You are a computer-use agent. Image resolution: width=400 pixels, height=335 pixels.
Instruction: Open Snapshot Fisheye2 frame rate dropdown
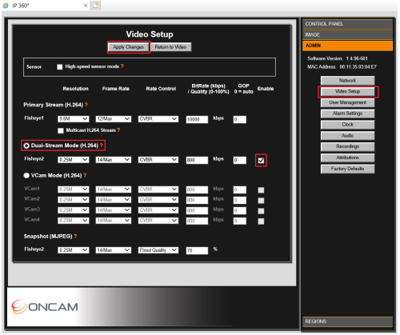coord(114,250)
